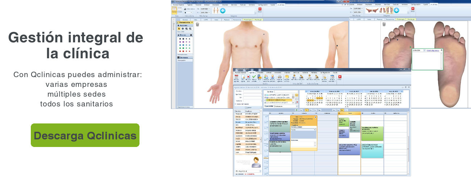Close the diagnosis popup over the foot
This screenshot has height=181, width=471.
[x=442, y=50]
